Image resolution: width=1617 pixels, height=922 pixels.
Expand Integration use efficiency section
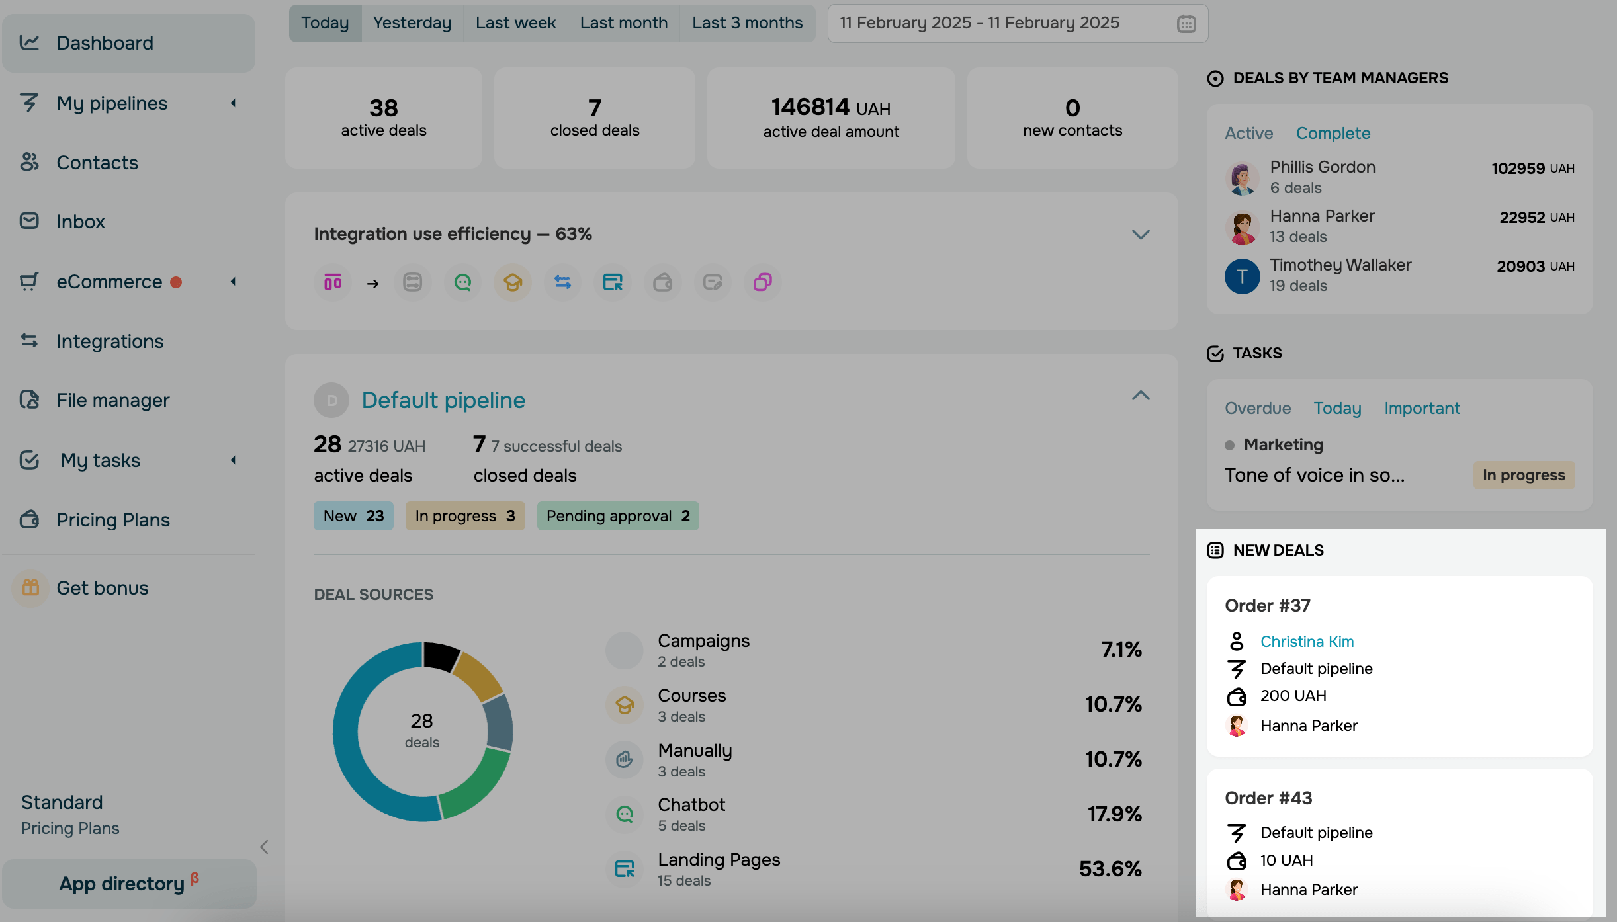pos(1140,235)
